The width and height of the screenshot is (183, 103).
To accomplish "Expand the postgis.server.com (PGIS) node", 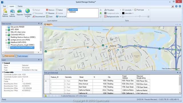I will click(6, 40).
